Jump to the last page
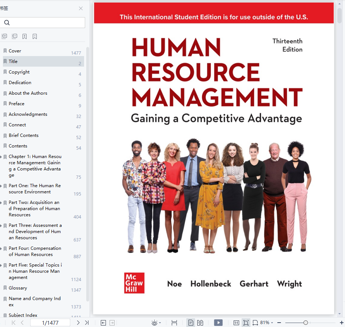Image resolution: width=345 pixels, height=327 pixels. tap(87, 323)
